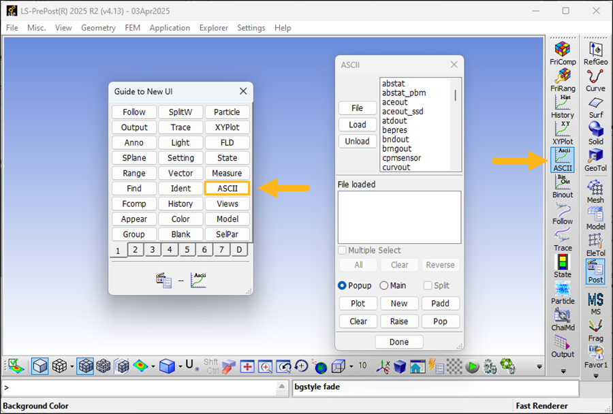
Task: Open the FriComp fringe component tool
Action: tap(563, 53)
